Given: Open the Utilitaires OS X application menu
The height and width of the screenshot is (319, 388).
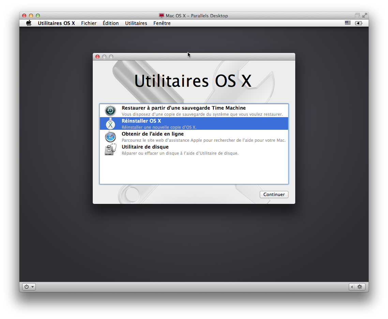Looking at the screenshot, I should point(56,23).
